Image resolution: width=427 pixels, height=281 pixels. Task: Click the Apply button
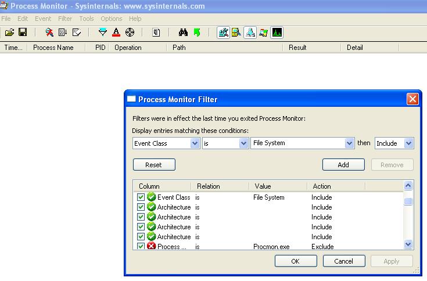(392, 261)
